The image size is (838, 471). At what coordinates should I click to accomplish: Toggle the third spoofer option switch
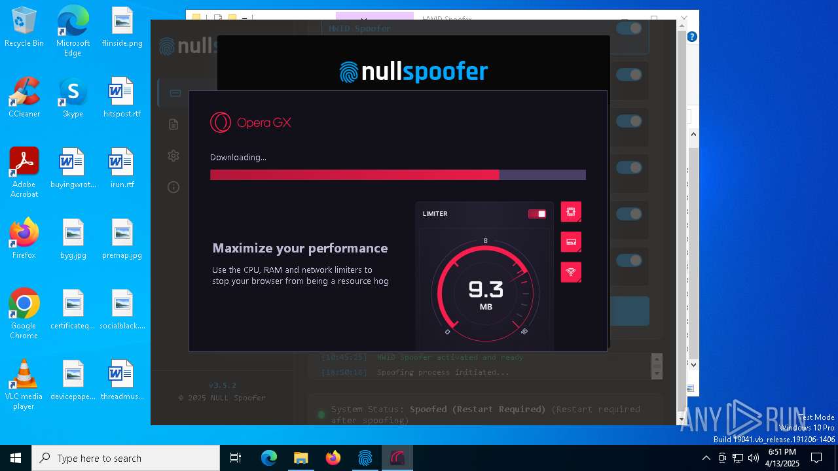pos(629,121)
